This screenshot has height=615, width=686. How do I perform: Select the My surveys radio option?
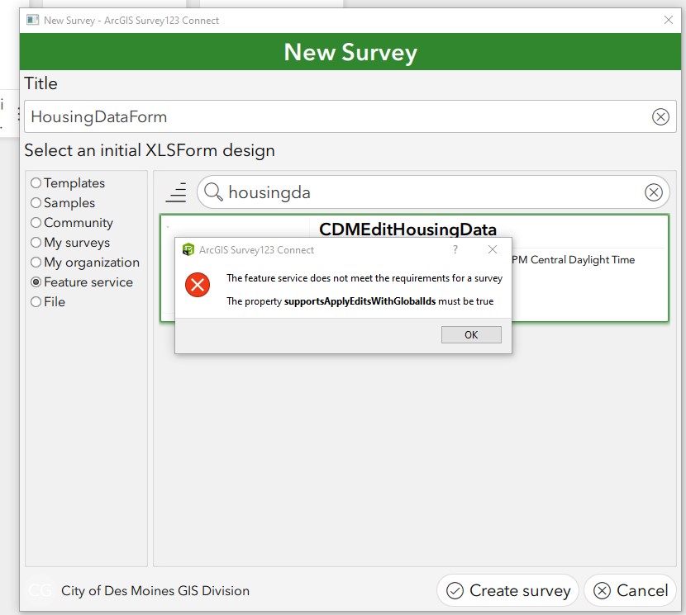click(36, 243)
